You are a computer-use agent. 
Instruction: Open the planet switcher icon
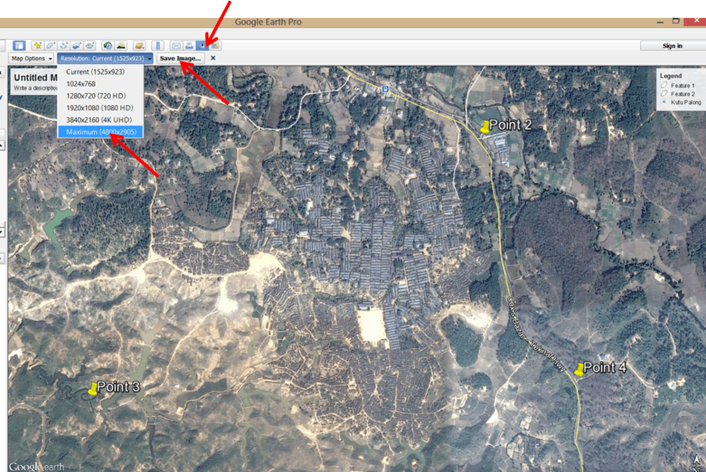pyautogui.click(x=139, y=45)
